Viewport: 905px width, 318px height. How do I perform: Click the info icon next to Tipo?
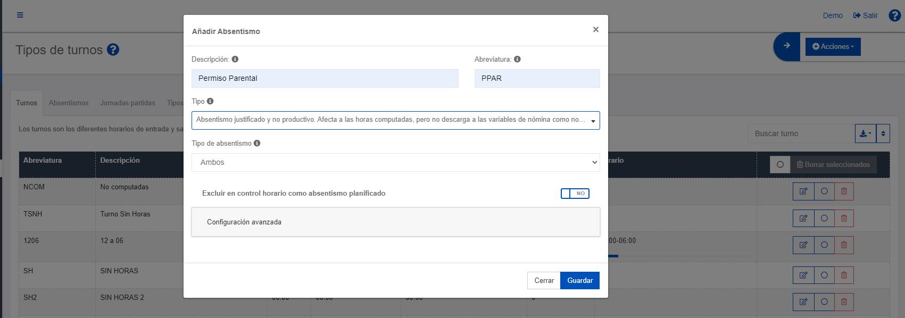coord(210,102)
